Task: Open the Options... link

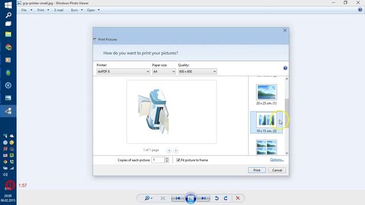Action: click(x=277, y=159)
